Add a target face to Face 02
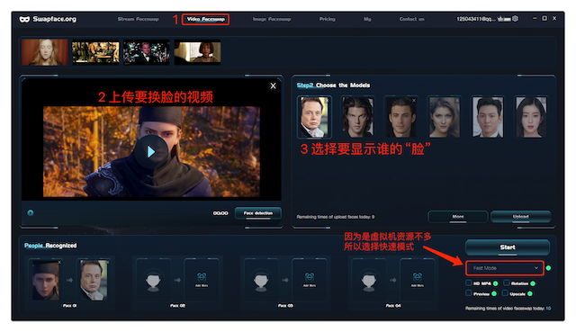The image size is (576, 332). pos(202,280)
